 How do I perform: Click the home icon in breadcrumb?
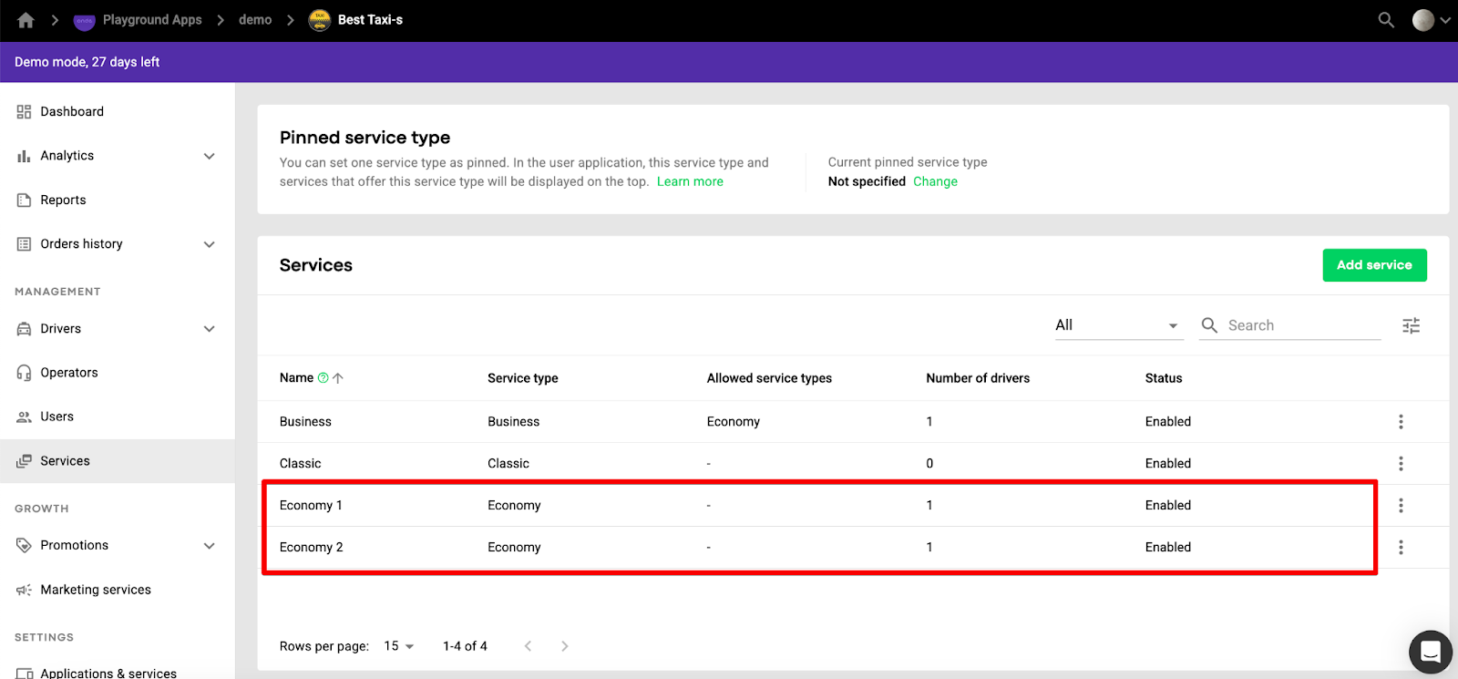point(26,20)
